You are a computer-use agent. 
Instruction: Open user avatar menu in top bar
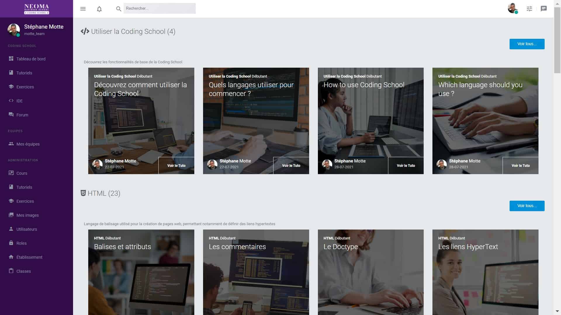tap(513, 8)
